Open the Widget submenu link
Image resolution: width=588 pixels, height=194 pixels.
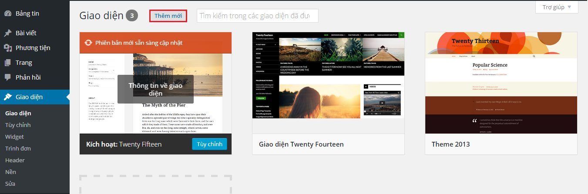click(x=14, y=137)
